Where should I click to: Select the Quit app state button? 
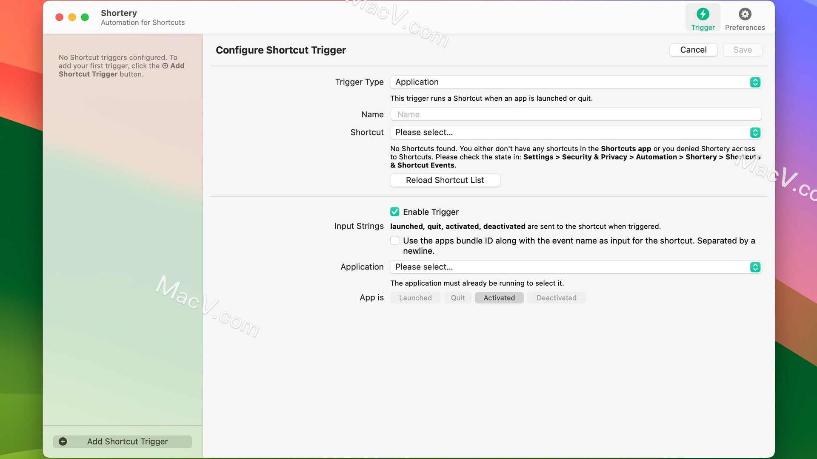coord(457,297)
